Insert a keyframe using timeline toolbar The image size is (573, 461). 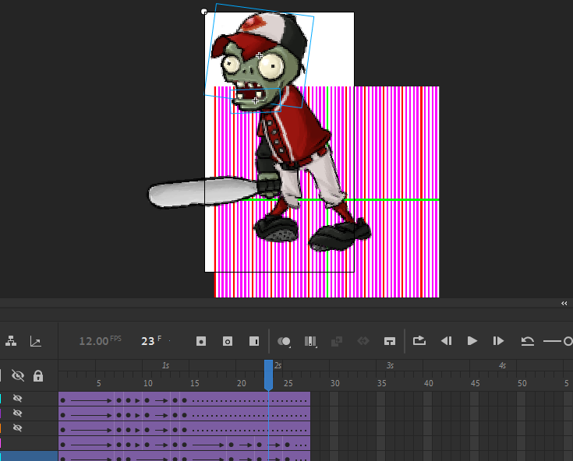pyautogui.click(x=201, y=341)
